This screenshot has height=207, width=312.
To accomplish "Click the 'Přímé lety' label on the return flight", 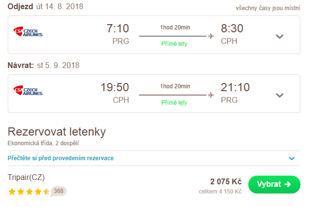I will coord(174,102).
